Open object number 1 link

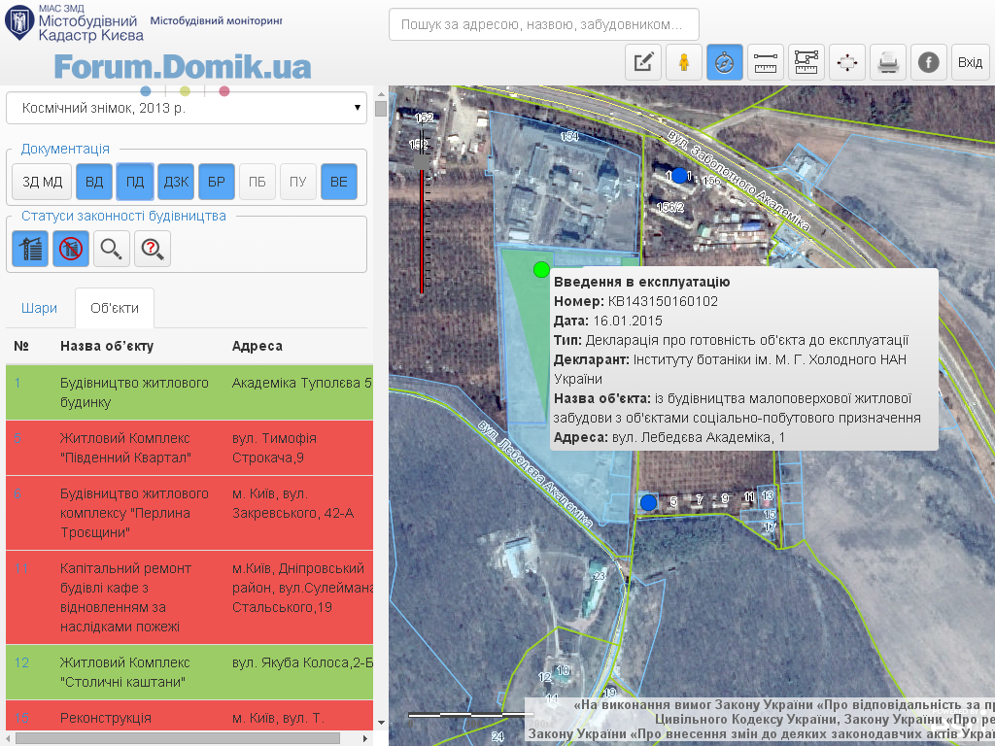pos(17,383)
